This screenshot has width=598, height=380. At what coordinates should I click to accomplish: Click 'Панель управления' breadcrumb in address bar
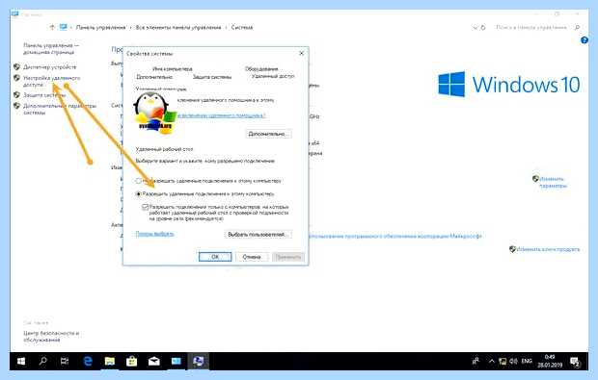pyautogui.click(x=100, y=27)
